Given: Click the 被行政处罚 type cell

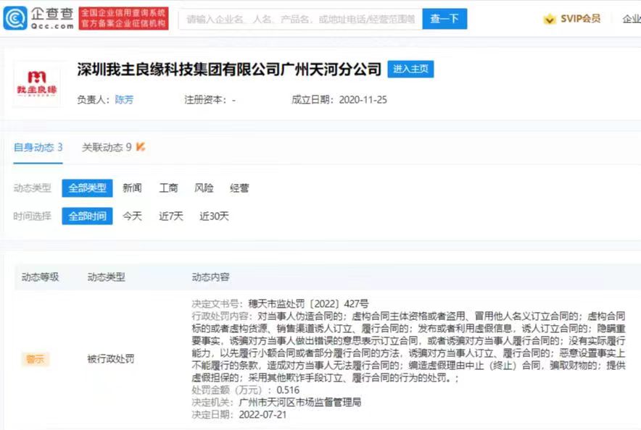Looking at the screenshot, I should tap(110, 359).
